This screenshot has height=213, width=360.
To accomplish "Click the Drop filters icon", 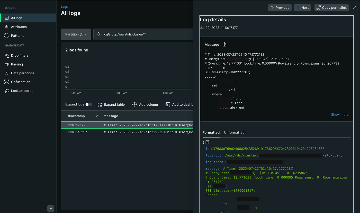I will [x=6, y=55].
